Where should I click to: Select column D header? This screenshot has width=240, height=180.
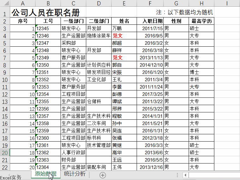pos(99,3)
